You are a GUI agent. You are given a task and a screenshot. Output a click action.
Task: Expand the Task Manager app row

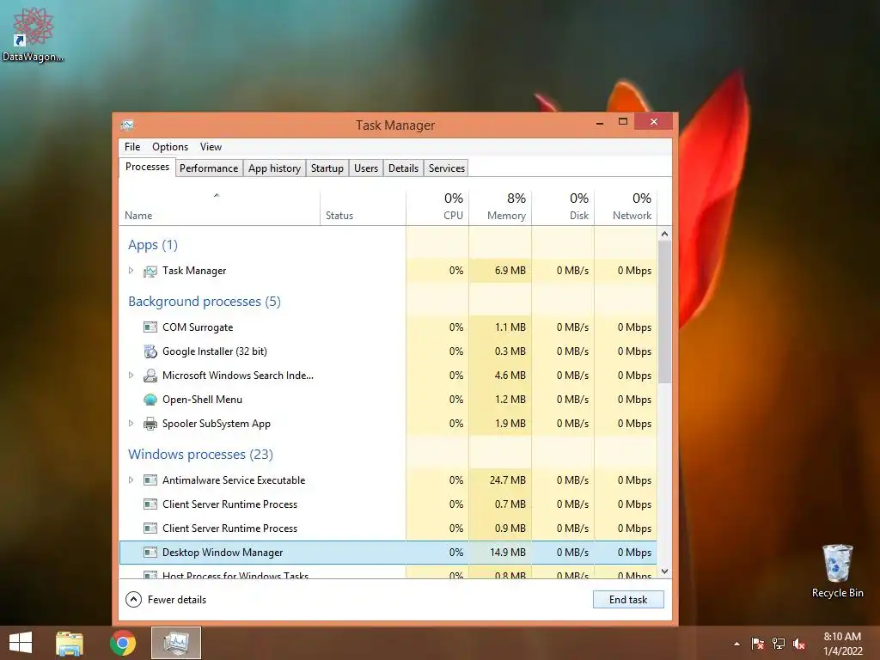tap(131, 271)
